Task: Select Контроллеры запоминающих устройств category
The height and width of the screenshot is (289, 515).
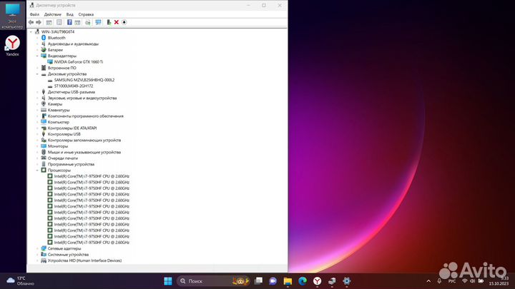Action: coord(84,141)
